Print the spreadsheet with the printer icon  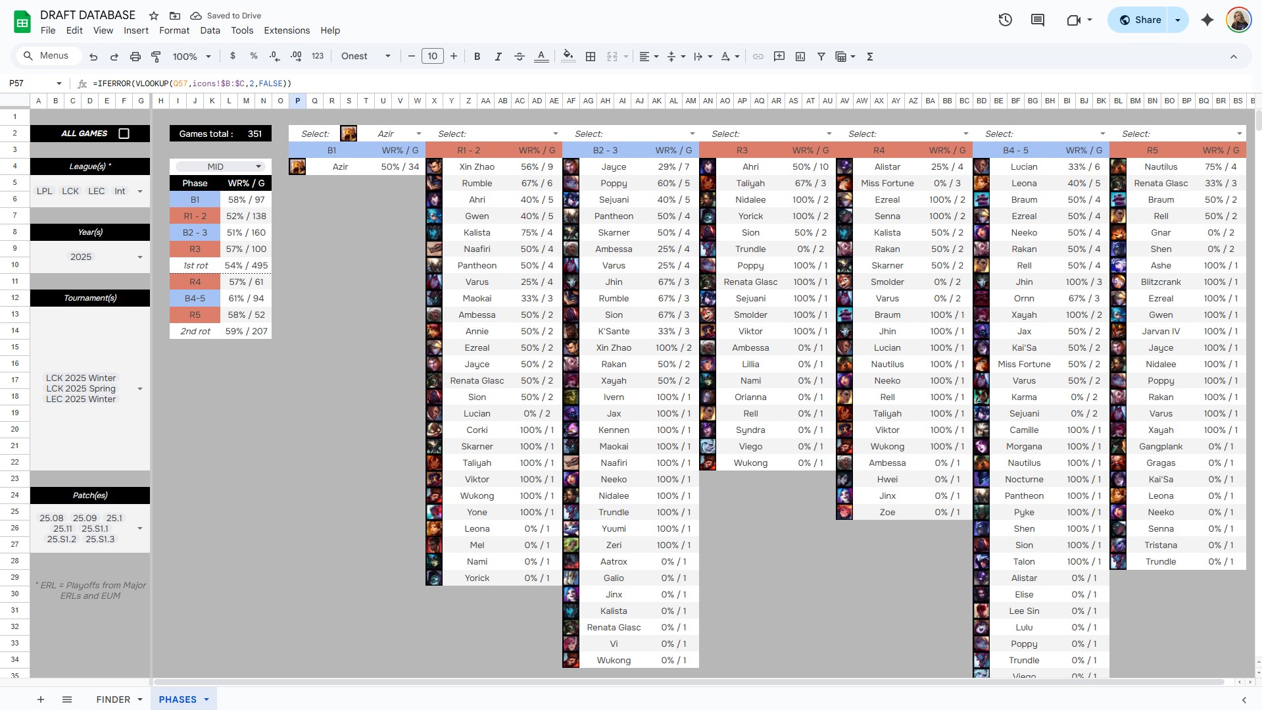tap(135, 57)
